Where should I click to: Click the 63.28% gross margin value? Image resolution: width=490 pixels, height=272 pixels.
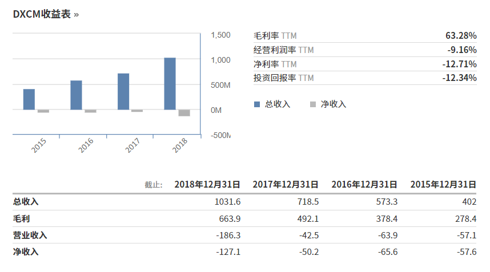pyautogui.click(x=461, y=35)
